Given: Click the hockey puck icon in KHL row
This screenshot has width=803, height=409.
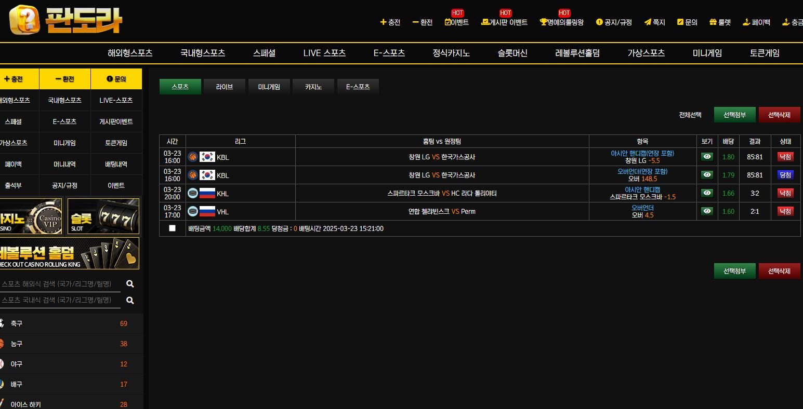Looking at the screenshot, I should click(193, 193).
